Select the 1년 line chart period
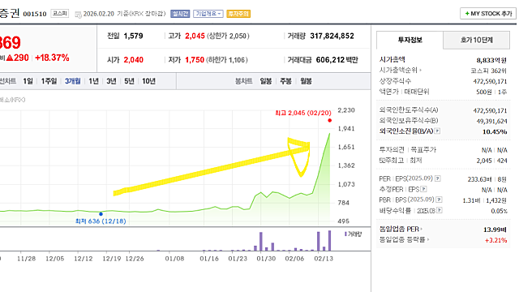519x292 pixels. tap(94, 81)
